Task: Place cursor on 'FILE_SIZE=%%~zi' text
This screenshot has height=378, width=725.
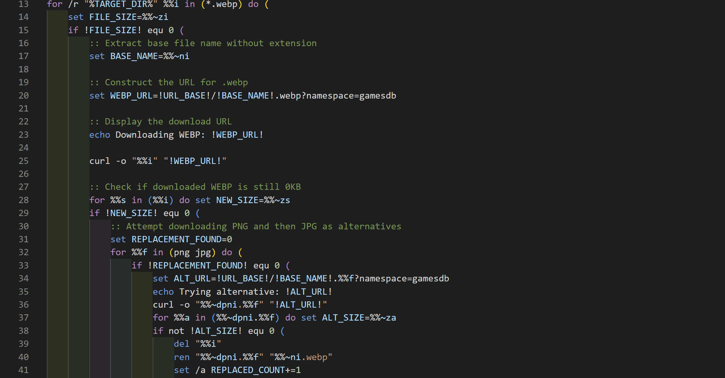Action: pyautogui.click(x=128, y=17)
